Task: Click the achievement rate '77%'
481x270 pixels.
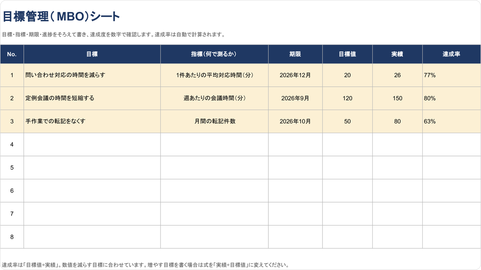Action: 452,75
